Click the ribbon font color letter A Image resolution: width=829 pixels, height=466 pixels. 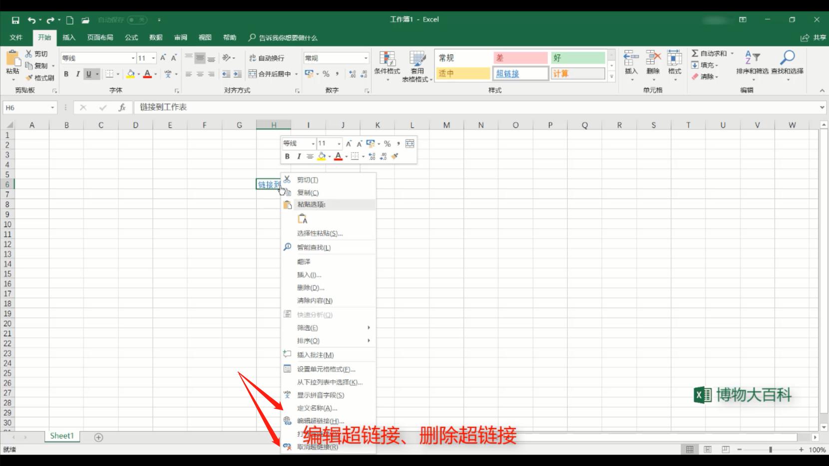point(147,74)
